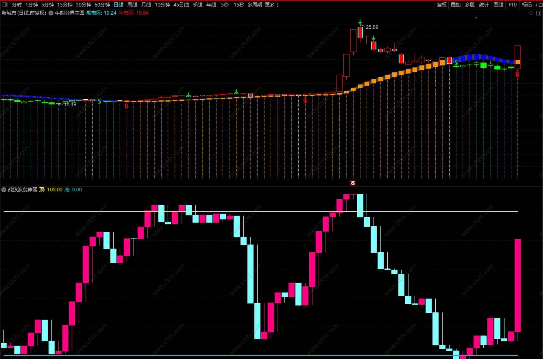Open the 画线 drawing tools
Image resolution: width=543 pixels, height=359 pixels.
point(498,5)
